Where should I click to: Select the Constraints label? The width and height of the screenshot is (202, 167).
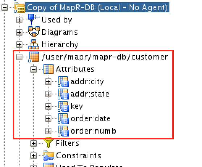click(x=79, y=155)
